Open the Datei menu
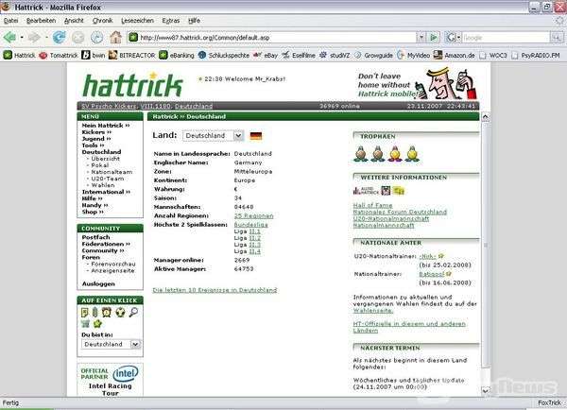The width and height of the screenshot is (567, 410). point(10,21)
